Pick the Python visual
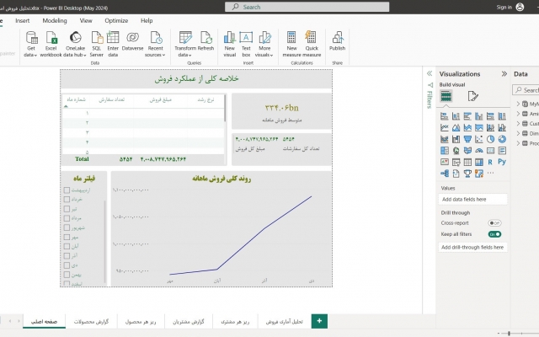539x337 pixels. [x=502, y=162]
